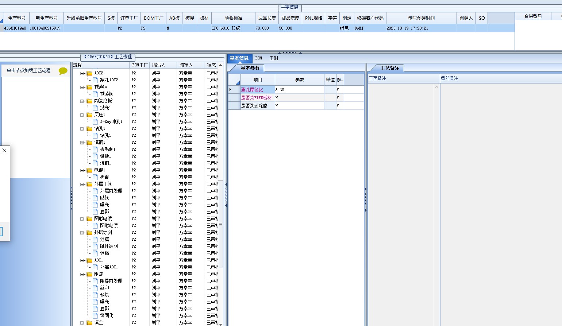Click the document icon beside 贴膜
This screenshot has width=562, height=326.
95,198
